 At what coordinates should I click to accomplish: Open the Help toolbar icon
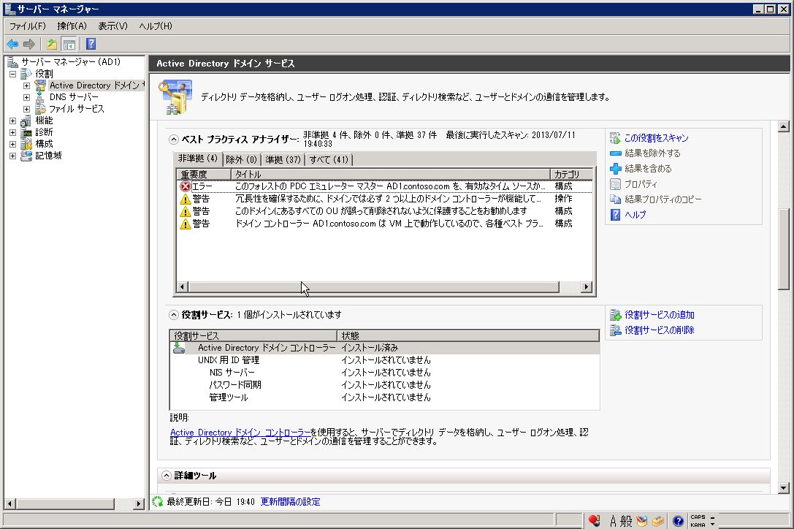91,44
